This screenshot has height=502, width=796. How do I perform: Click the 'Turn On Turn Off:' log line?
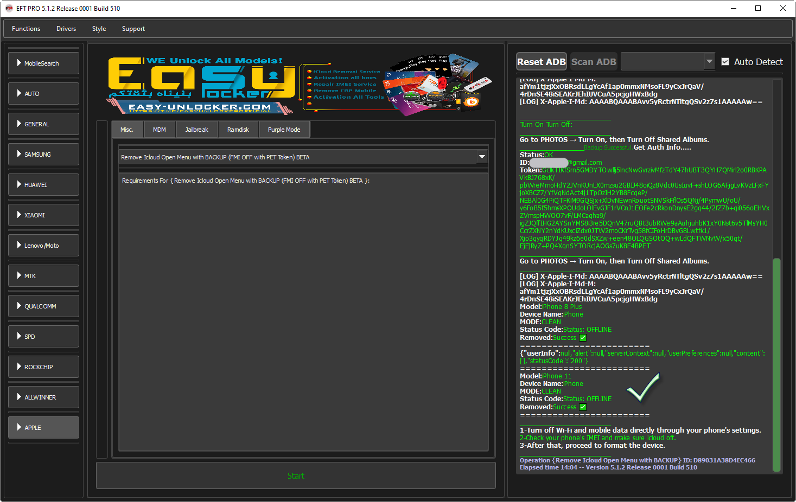pyautogui.click(x=546, y=124)
